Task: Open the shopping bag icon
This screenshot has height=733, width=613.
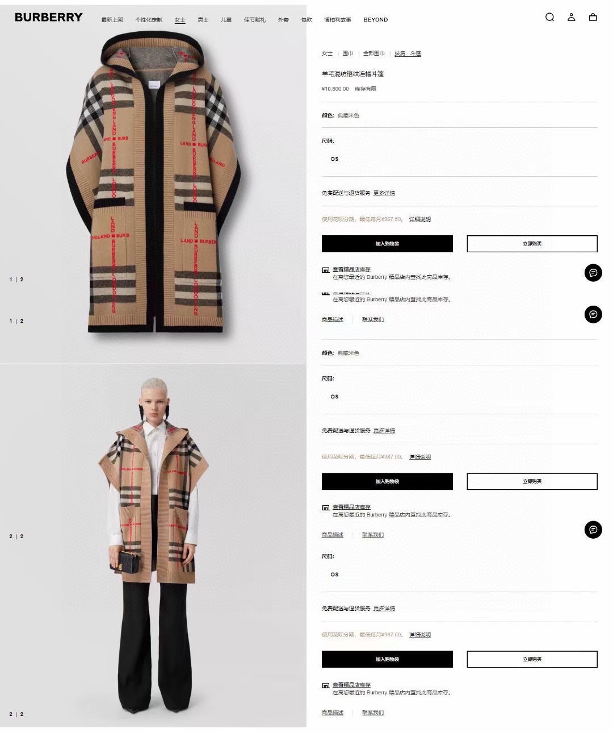Action: pyautogui.click(x=593, y=17)
